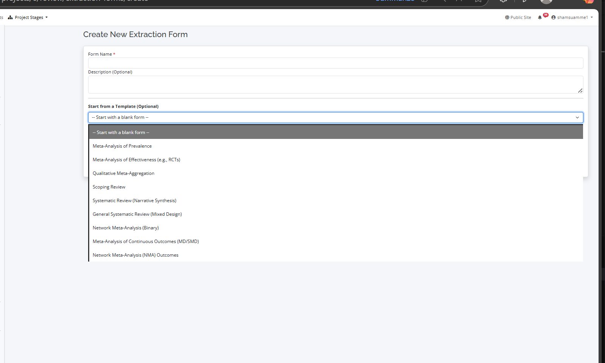The width and height of the screenshot is (605, 363).
Task: Pick the Qualitative Meta-Aggregation template
Action: pyautogui.click(x=123, y=173)
